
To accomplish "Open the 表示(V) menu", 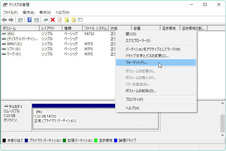I will [45, 13].
